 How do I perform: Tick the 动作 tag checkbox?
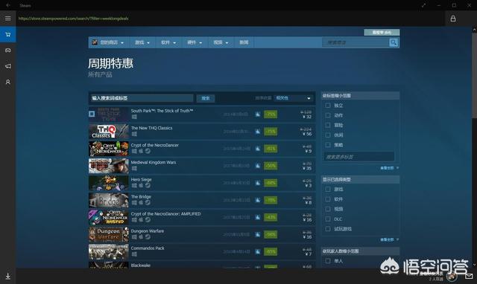tap(328, 115)
